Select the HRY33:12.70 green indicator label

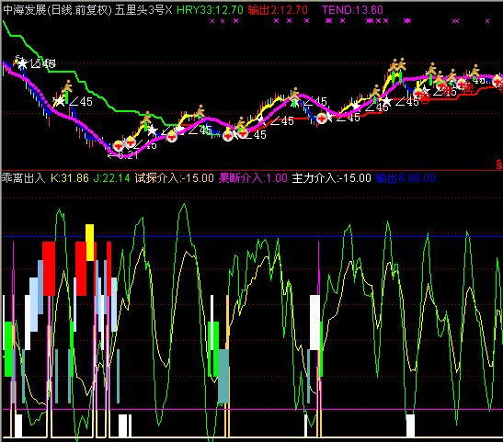click(210, 10)
